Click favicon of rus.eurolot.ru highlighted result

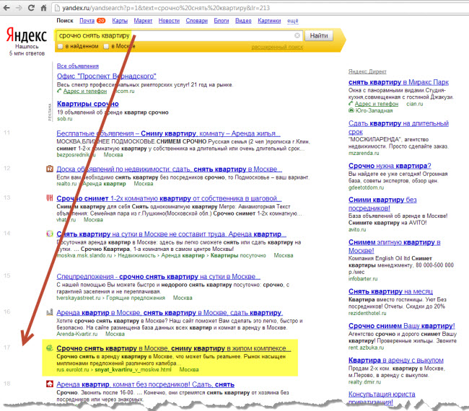(x=50, y=348)
